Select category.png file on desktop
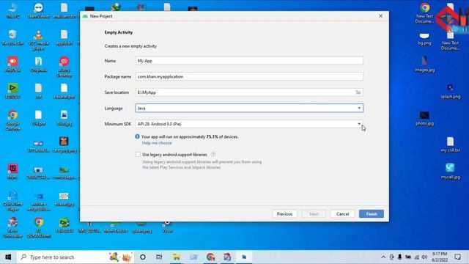 pos(64,144)
